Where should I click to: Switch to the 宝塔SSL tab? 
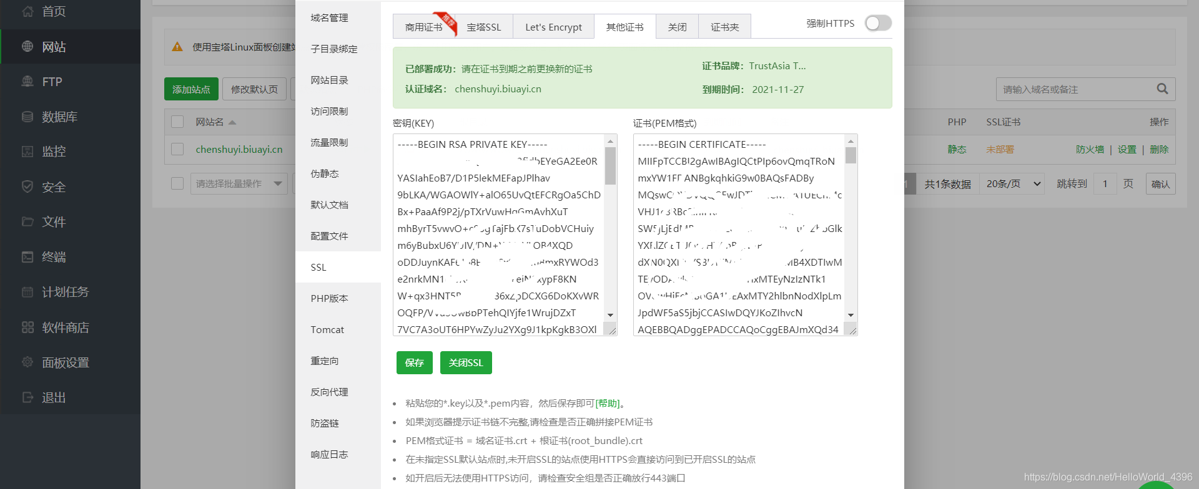[484, 27]
